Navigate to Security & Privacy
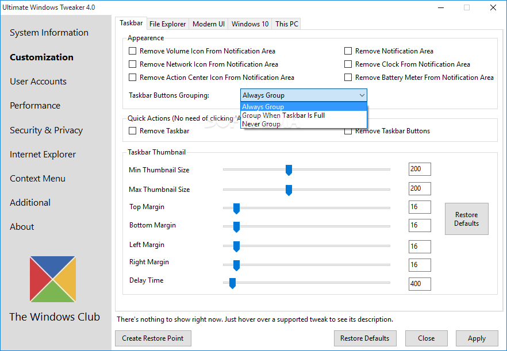Viewport: 507px width, 351px height. 46,130
